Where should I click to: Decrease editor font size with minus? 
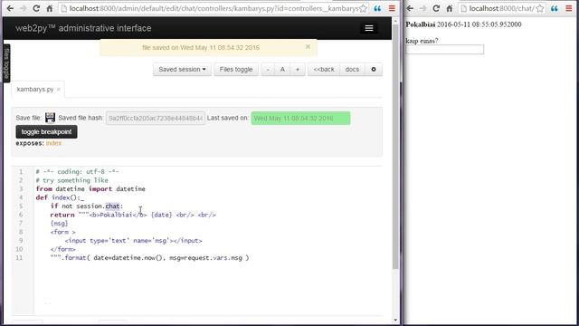coord(268,69)
